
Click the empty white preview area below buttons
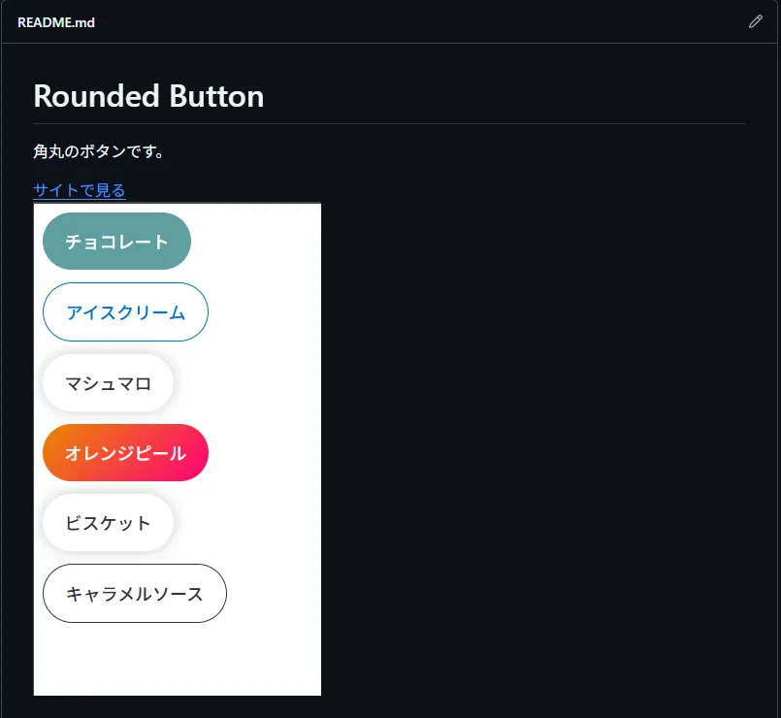[x=177, y=659]
